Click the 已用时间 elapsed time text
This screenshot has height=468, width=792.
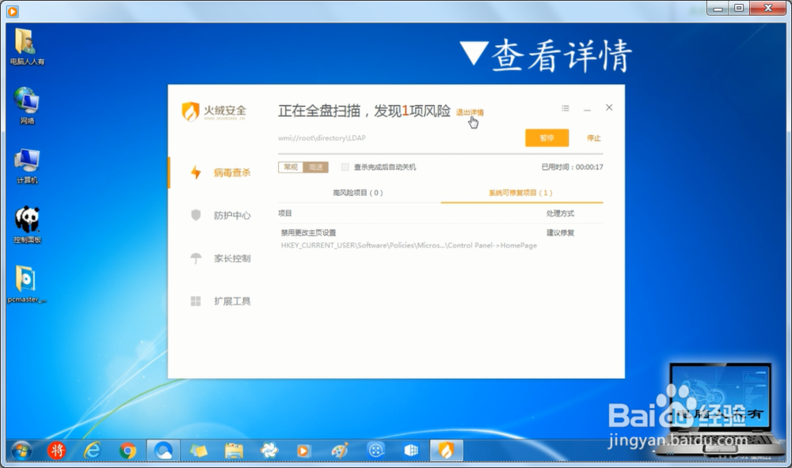pos(573,167)
